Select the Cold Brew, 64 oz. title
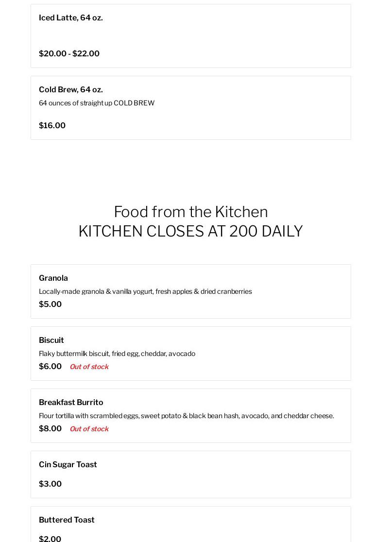374x542 pixels. point(71,90)
